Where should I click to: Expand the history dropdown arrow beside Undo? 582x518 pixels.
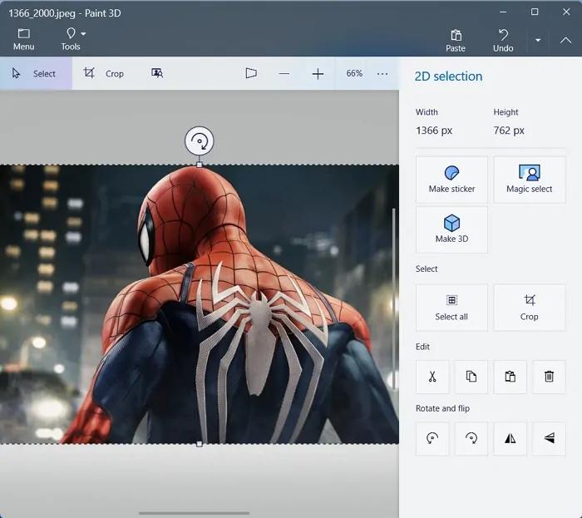click(x=538, y=40)
